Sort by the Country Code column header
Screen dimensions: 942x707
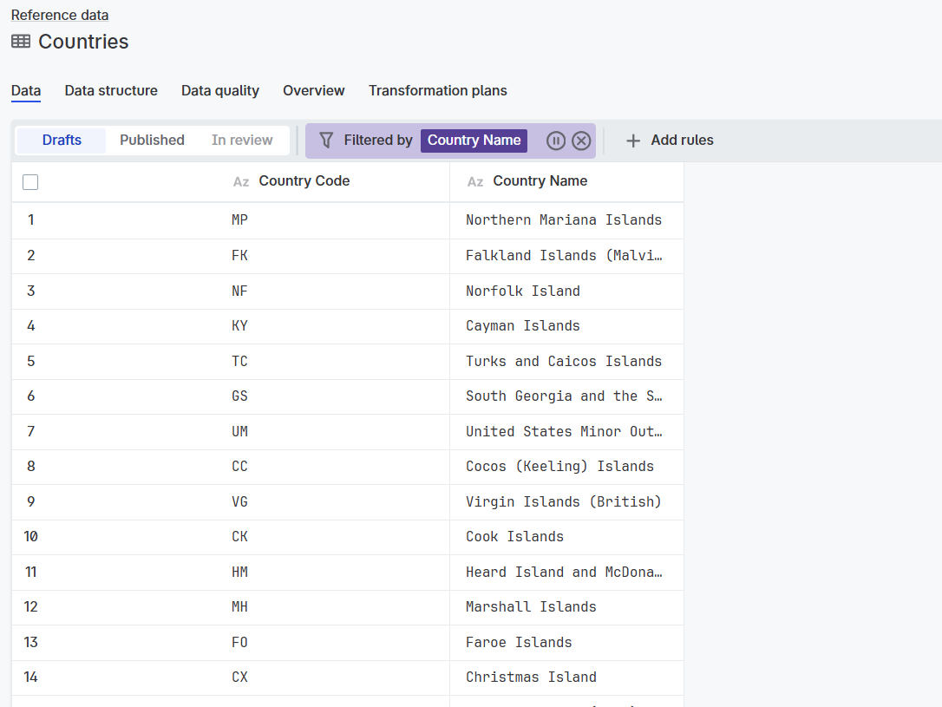click(x=304, y=181)
